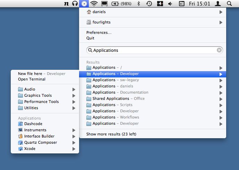
Task: Click Show more results (23 left)
Action: point(111,134)
